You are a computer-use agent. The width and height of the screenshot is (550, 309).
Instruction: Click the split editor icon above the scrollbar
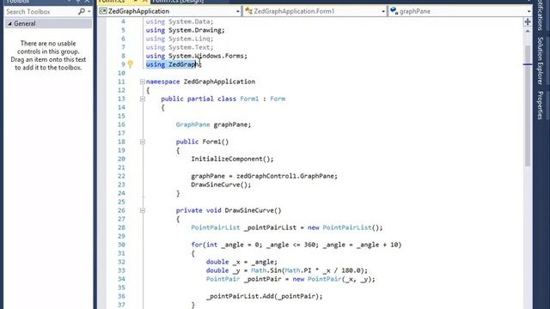point(528,22)
